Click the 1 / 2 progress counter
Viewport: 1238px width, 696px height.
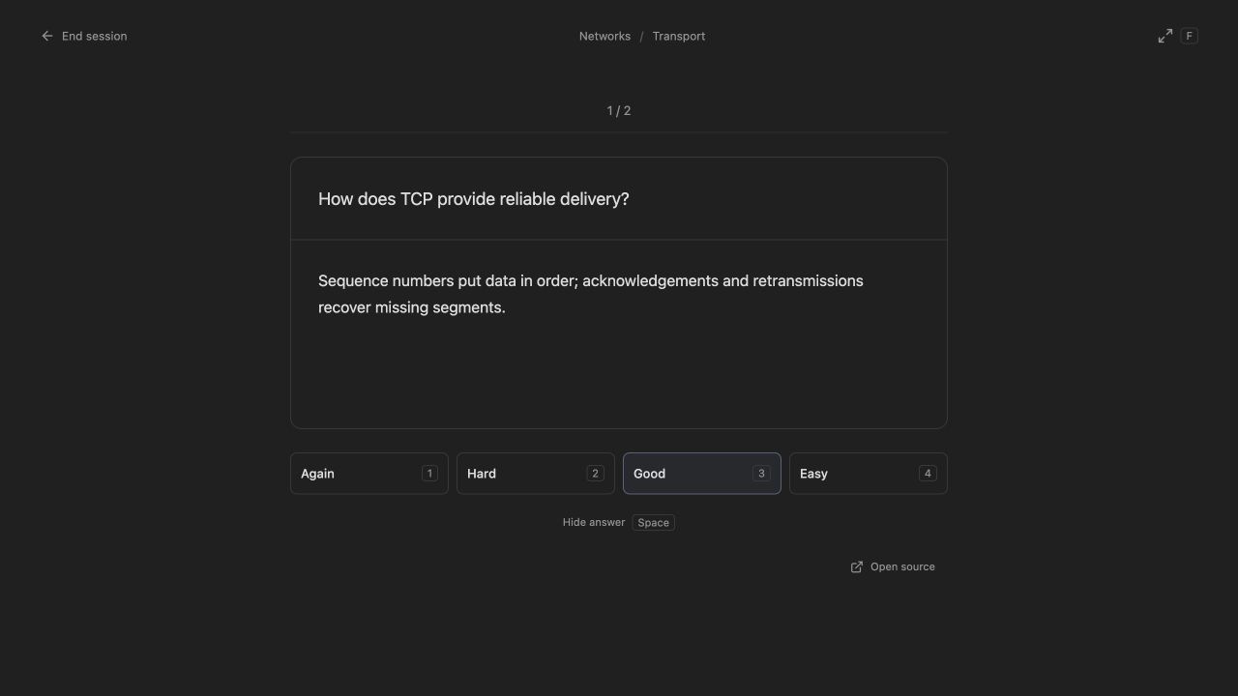(619, 111)
